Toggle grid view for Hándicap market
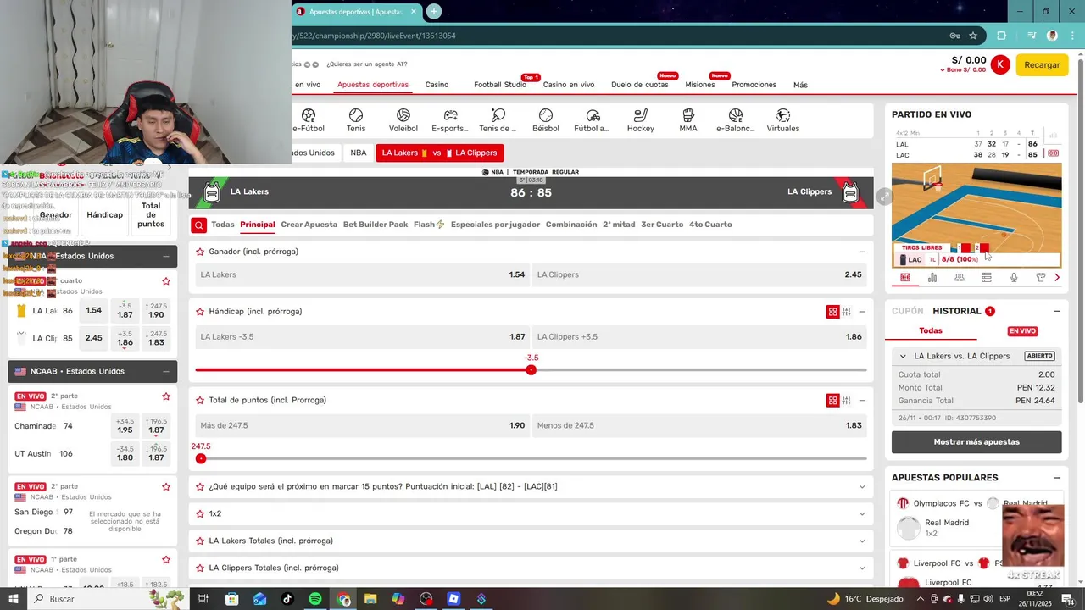This screenshot has height=610, width=1085. coord(832,312)
